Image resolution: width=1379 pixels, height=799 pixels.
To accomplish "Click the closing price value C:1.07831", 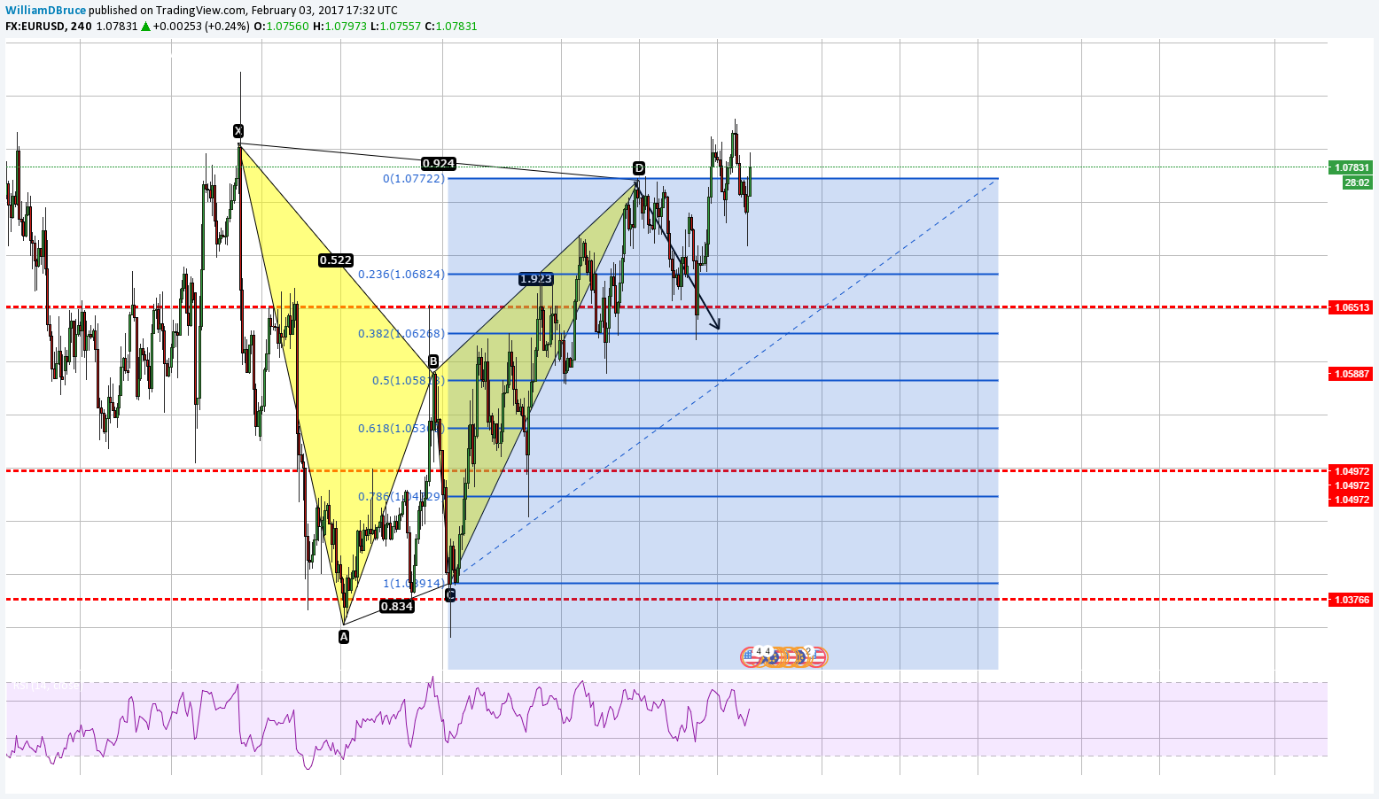I will 451,26.
